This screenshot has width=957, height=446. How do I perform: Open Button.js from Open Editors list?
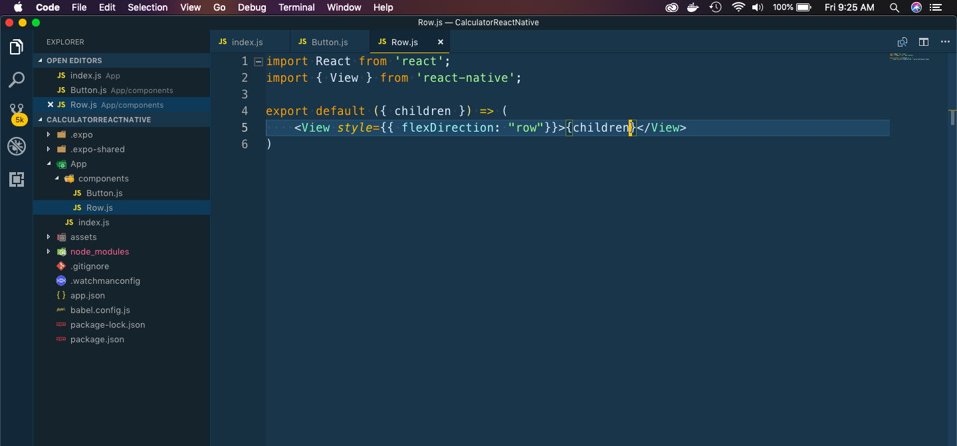pos(122,90)
